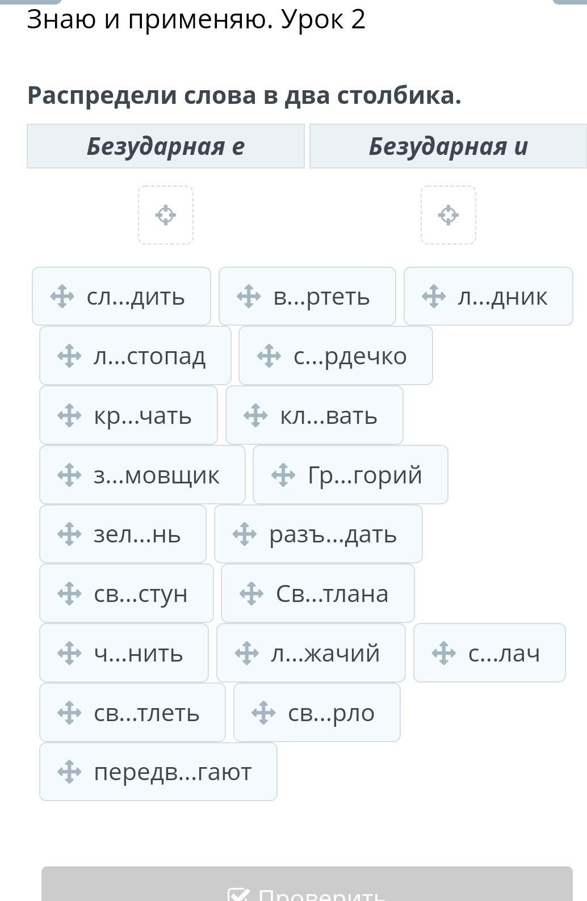Click the move handle icon on в...ртеть
The width and height of the screenshot is (587, 901).
[248, 297]
